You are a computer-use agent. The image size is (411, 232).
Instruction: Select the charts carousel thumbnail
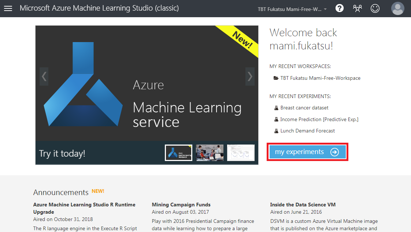coord(241,153)
